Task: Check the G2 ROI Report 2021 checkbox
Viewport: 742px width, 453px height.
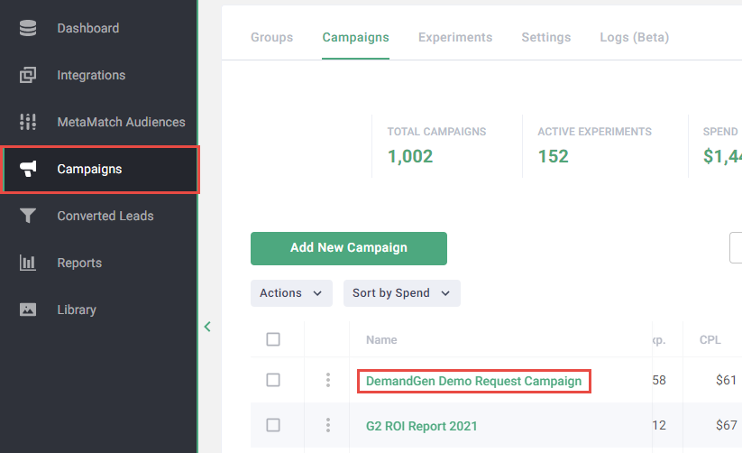Action: tap(273, 425)
